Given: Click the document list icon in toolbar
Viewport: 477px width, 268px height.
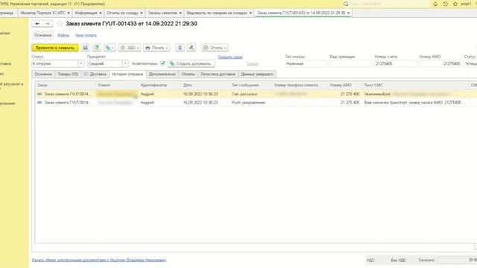Looking at the screenshot, I should (180, 48).
